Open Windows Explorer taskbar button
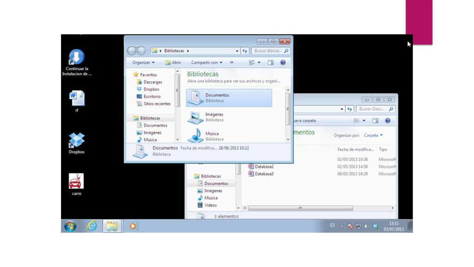Viewport: 474px width, 267px height. [112, 226]
